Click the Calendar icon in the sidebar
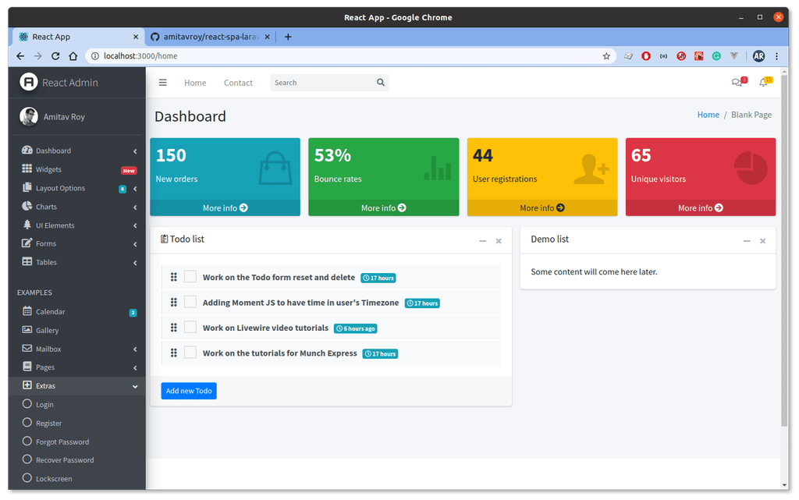Viewport: 799px width, 500px height. pos(27,311)
